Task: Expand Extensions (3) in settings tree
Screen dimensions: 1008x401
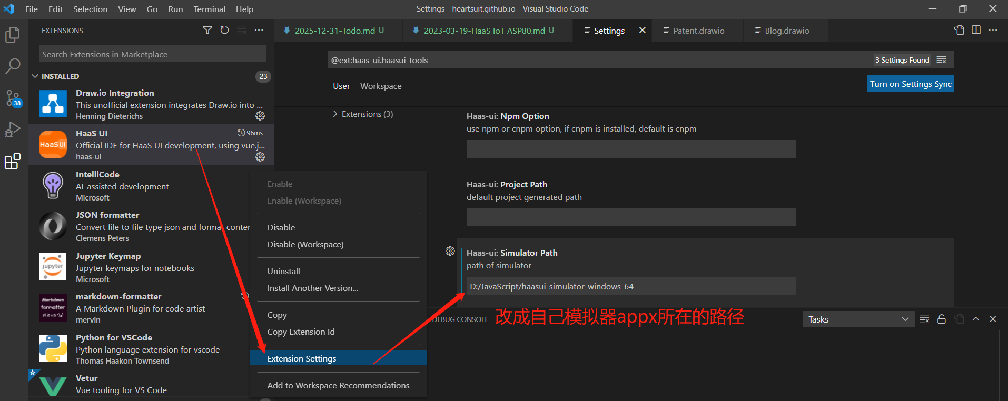Action: (363, 114)
